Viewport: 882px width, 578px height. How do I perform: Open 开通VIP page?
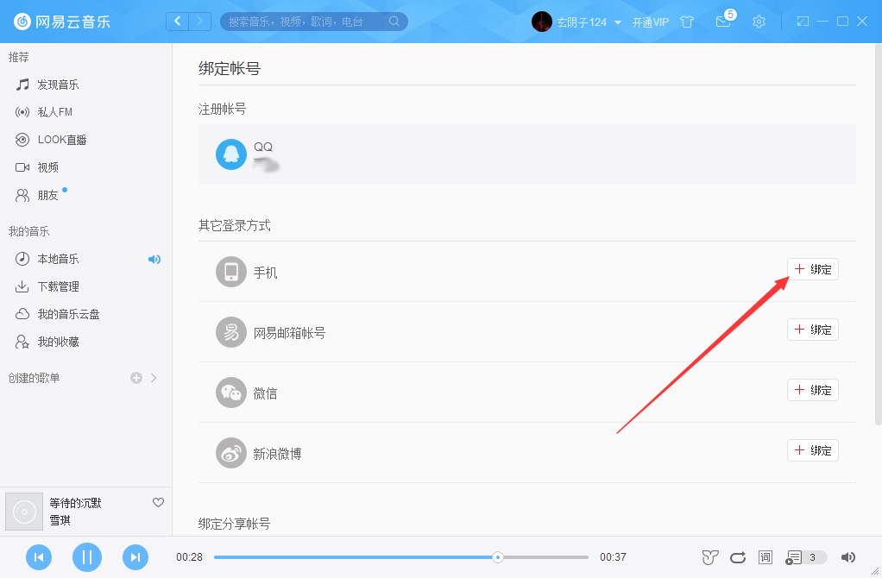coord(652,21)
